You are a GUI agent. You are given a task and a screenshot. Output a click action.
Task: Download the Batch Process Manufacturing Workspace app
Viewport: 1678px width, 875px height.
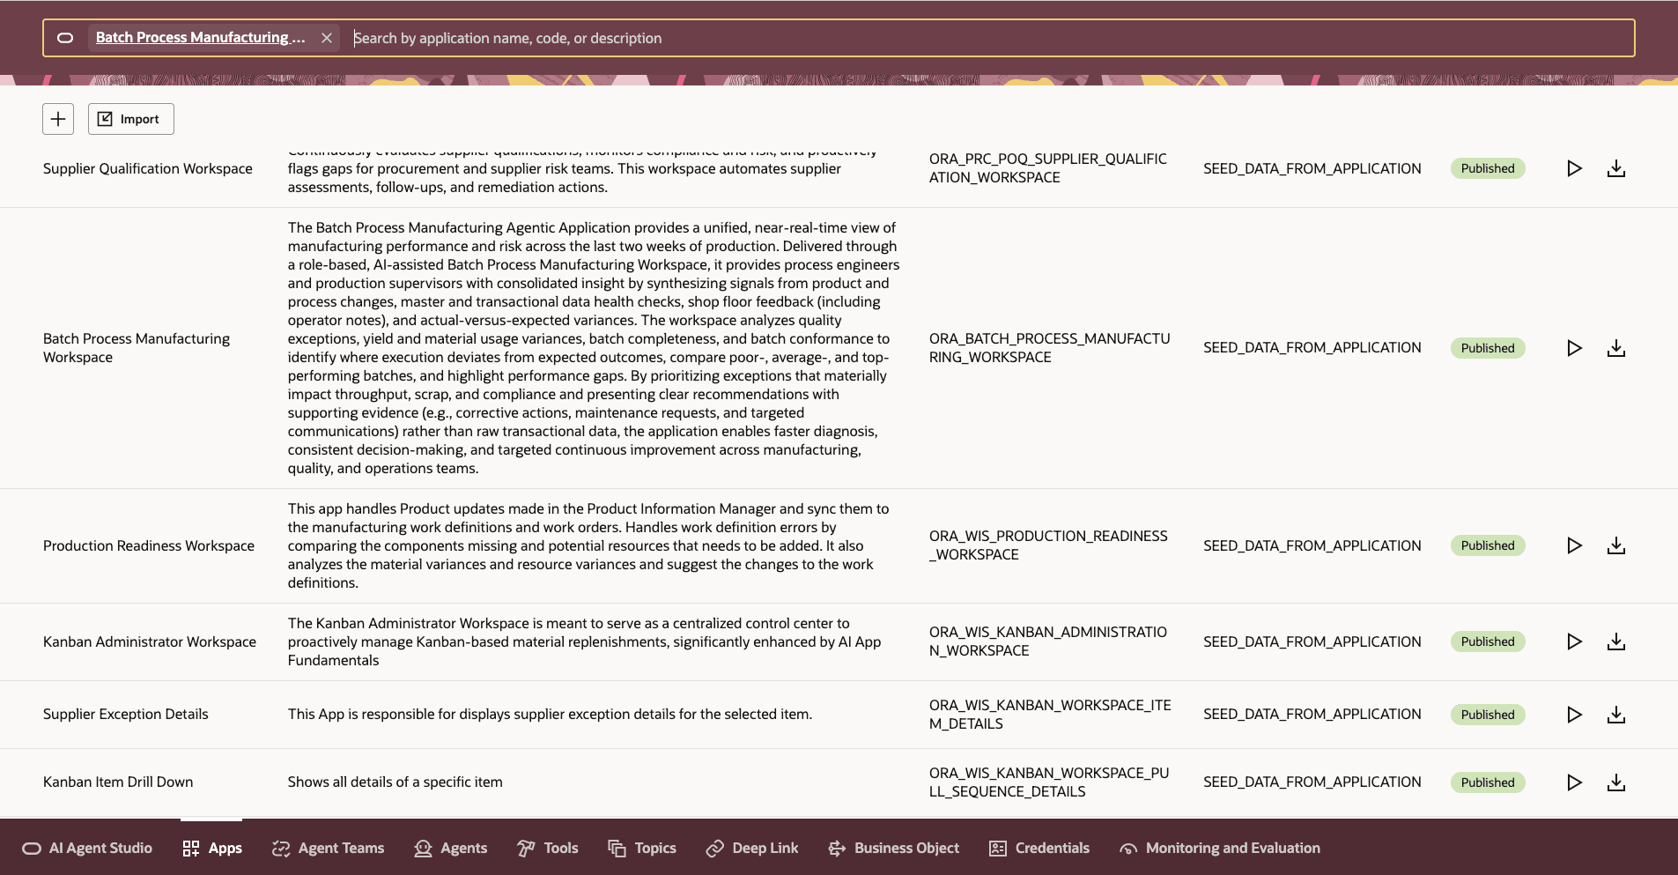click(x=1616, y=348)
